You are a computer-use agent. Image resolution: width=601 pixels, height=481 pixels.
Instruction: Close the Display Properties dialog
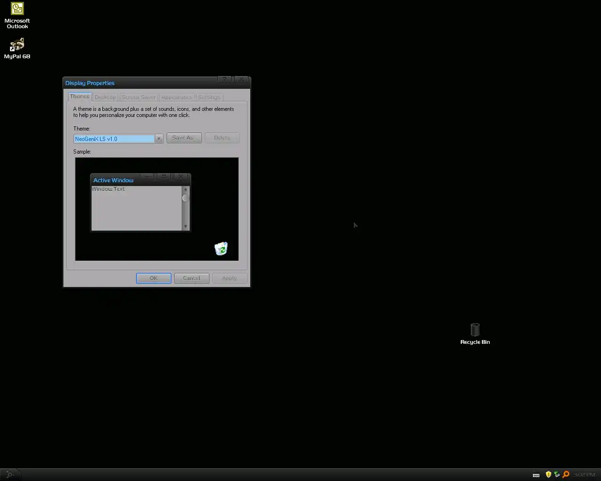coord(241,79)
